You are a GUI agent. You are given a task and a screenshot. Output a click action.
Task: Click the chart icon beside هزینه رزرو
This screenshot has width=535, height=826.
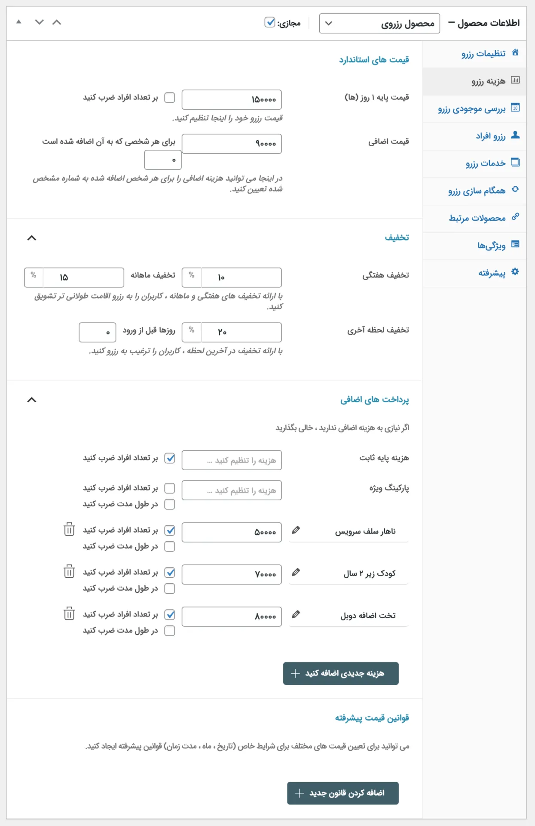click(x=515, y=80)
